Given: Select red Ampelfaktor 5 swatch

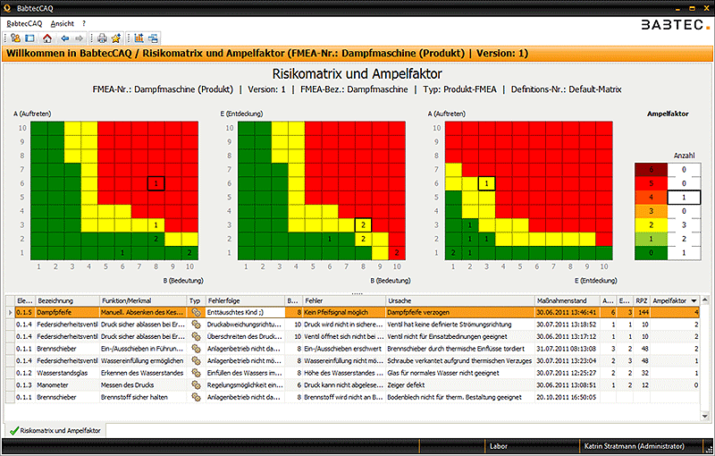Looking at the screenshot, I should click(x=652, y=183).
